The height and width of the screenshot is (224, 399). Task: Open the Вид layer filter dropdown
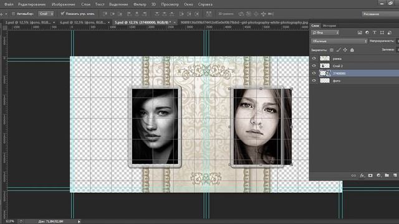(x=325, y=32)
